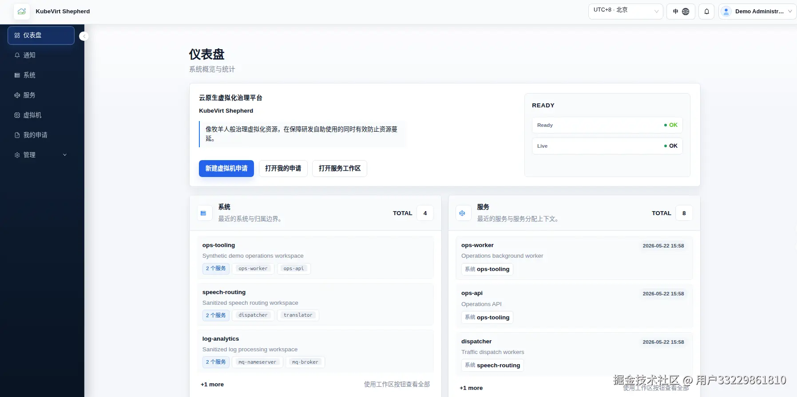797x397 pixels.
Task: Click the translator tag
Action: tap(298, 315)
